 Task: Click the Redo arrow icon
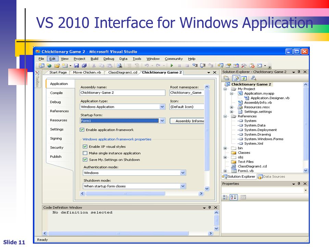(158, 66)
